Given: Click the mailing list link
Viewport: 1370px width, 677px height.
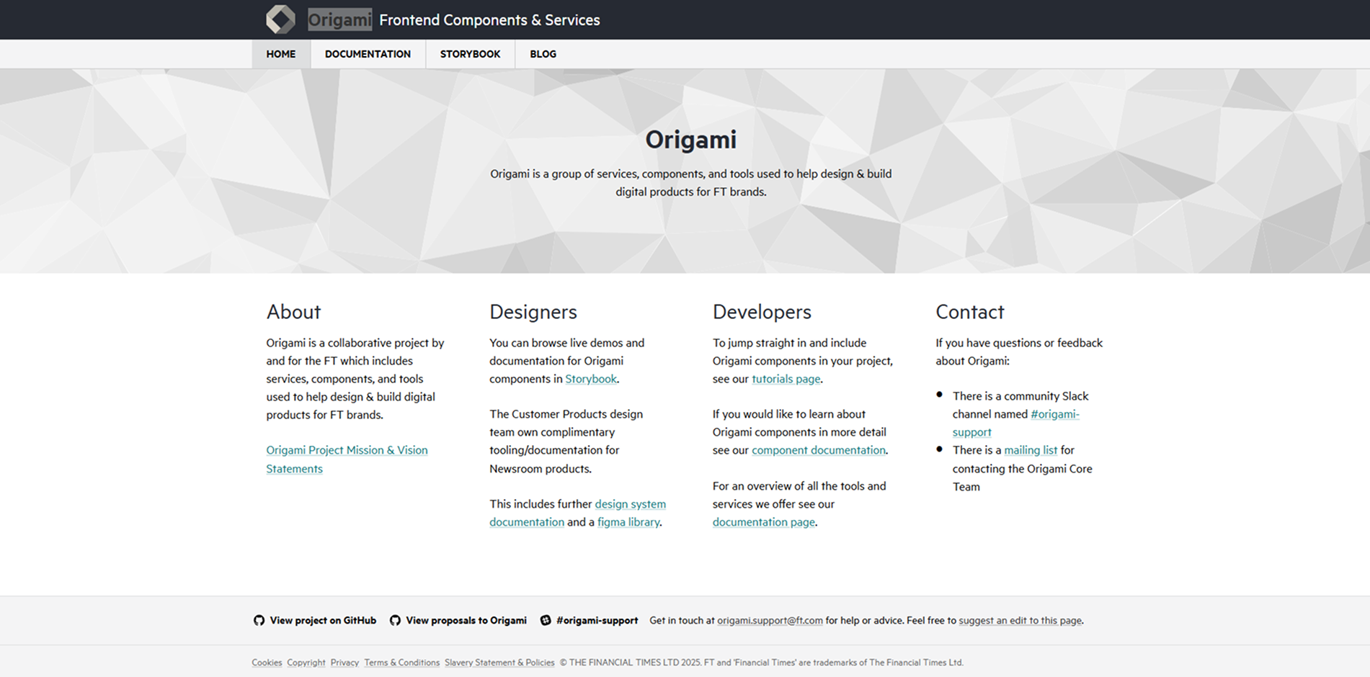Looking at the screenshot, I should coord(1031,450).
